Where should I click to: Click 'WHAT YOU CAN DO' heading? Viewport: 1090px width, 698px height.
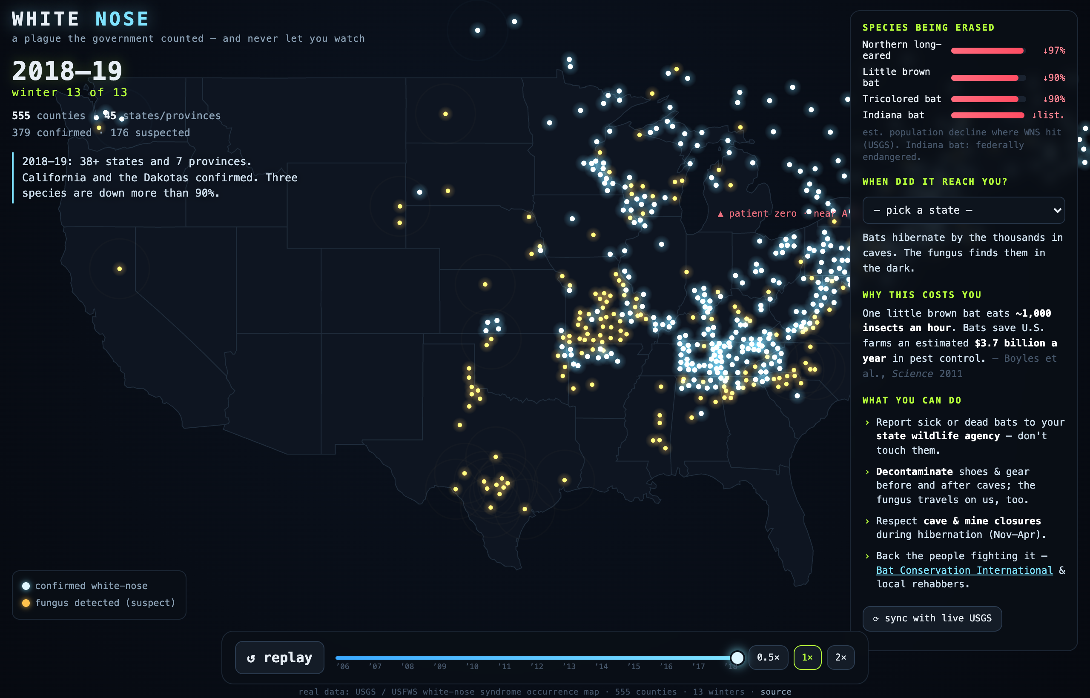[912, 400]
